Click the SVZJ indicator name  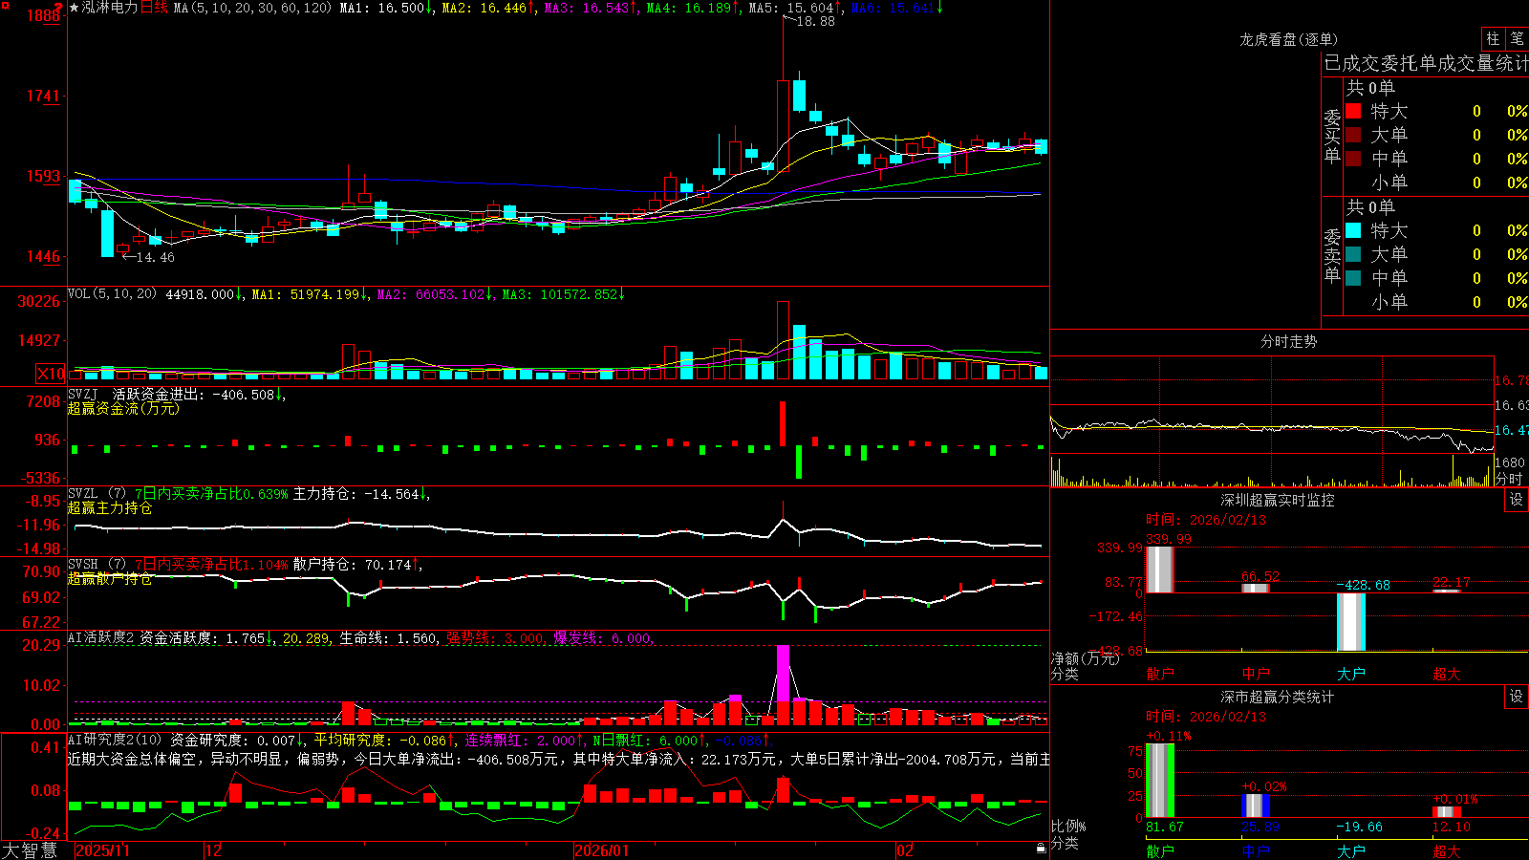83,394
